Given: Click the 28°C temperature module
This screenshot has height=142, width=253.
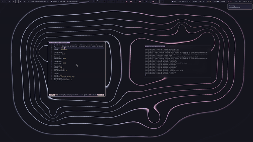Looking at the screenshot, I should (202, 1).
